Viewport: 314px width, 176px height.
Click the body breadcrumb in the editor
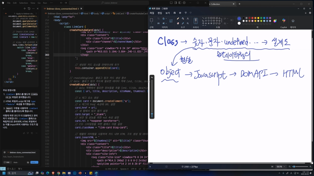[95, 13]
